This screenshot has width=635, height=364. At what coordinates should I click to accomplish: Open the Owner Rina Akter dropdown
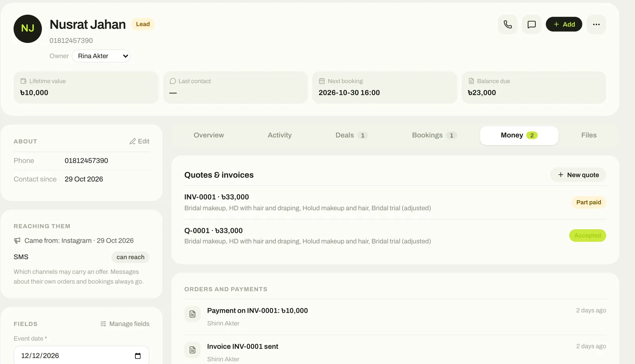(101, 56)
